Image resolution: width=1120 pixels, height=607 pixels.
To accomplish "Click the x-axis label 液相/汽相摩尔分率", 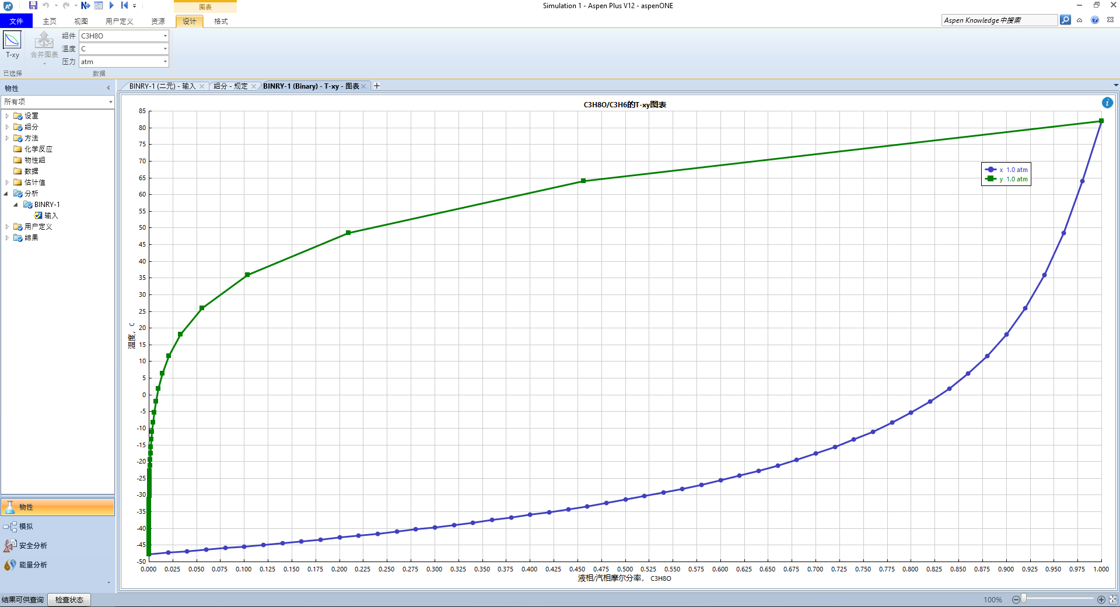I will [x=610, y=578].
